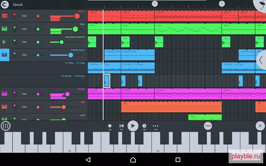266x166 pixels.
Task: Open the app menu logo next to Circuit
Action: tap(5, 4)
